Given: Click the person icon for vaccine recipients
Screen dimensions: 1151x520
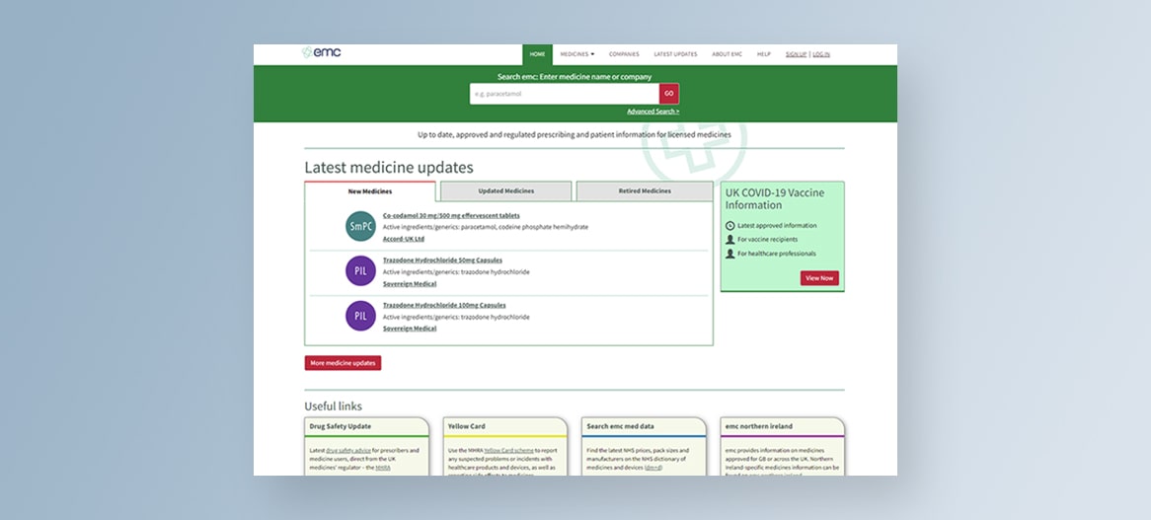Looking at the screenshot, I should pos(729,240).
